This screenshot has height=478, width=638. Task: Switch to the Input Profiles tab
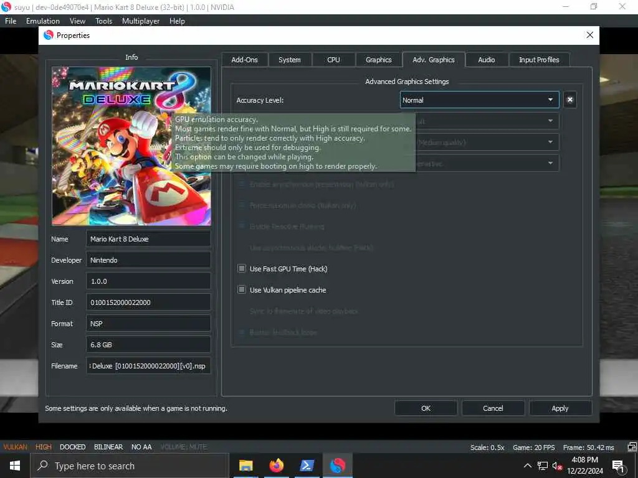pyautogui.click(x=539, y=60)
